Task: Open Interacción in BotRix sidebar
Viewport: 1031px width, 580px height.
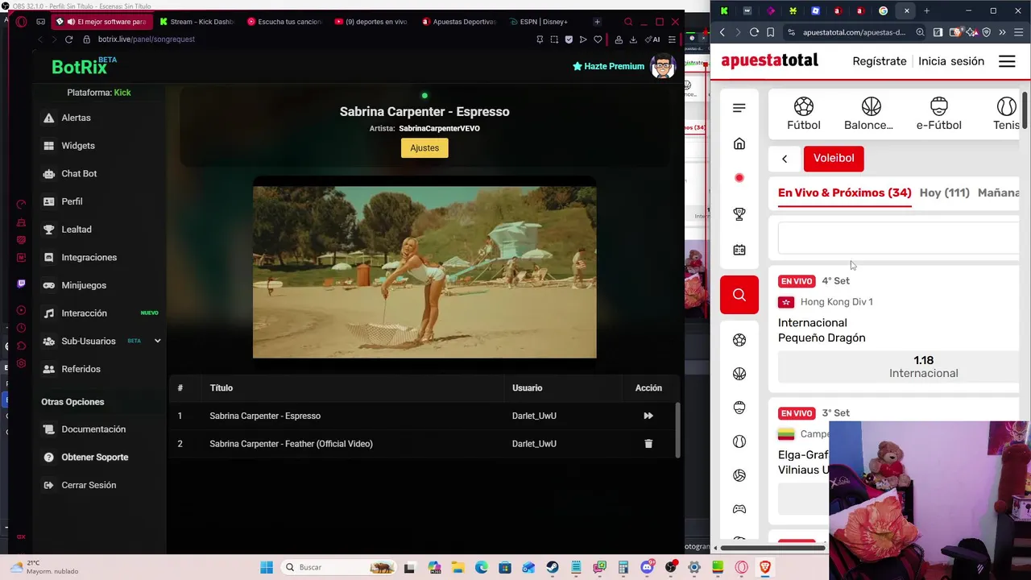Action: coord(84,313)
